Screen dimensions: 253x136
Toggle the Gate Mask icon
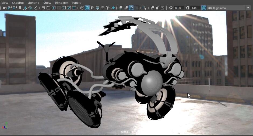[x=59, y=8]
